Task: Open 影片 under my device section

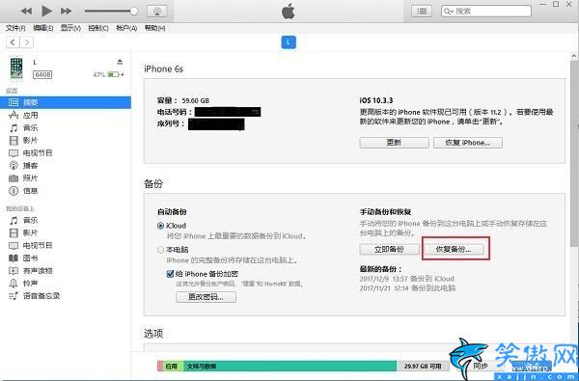Action: 30,233
